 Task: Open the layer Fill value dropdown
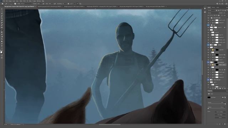(225, 15)
